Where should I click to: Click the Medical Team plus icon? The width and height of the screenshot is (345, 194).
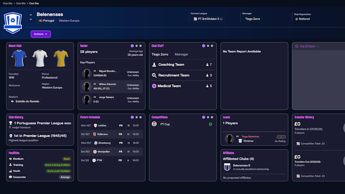click(154, 86)
